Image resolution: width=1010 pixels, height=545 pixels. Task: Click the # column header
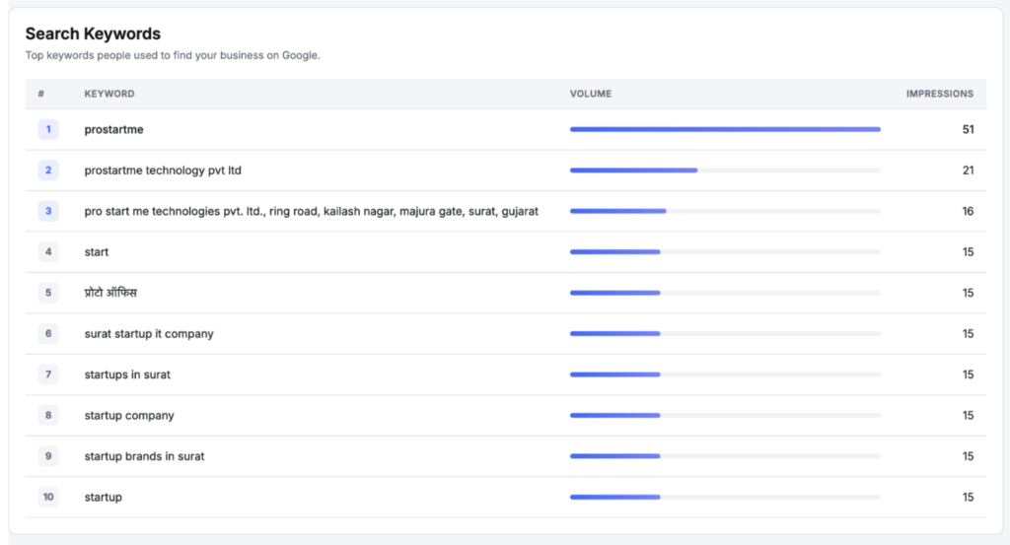tap(41, 94)
